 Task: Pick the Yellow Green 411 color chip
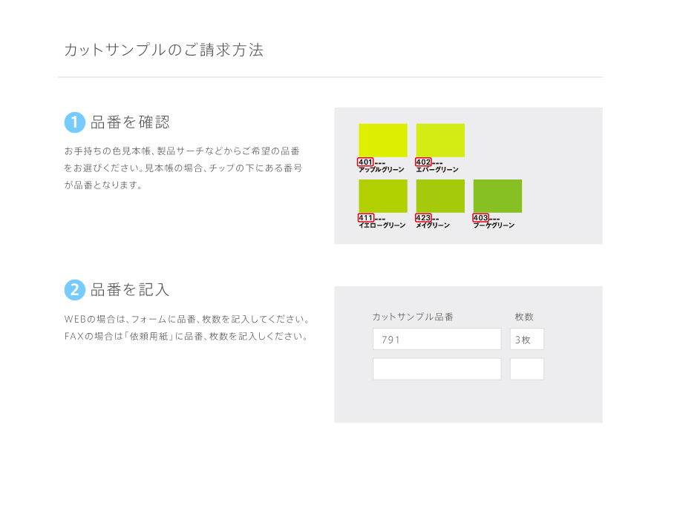(x=383, y=196)
